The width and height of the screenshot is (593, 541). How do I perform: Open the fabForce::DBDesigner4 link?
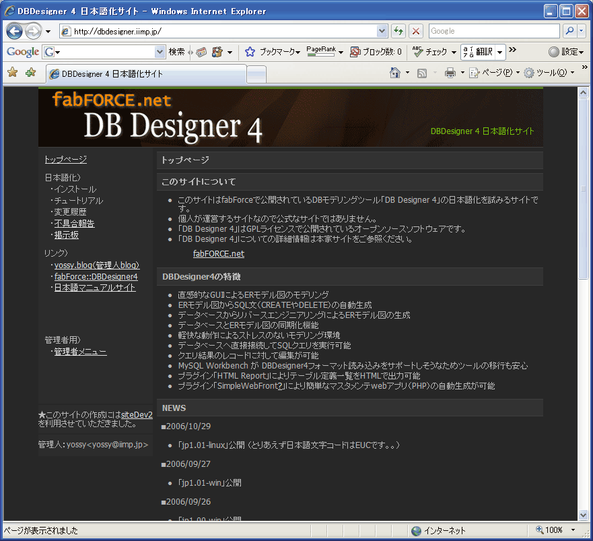point(96,276)
